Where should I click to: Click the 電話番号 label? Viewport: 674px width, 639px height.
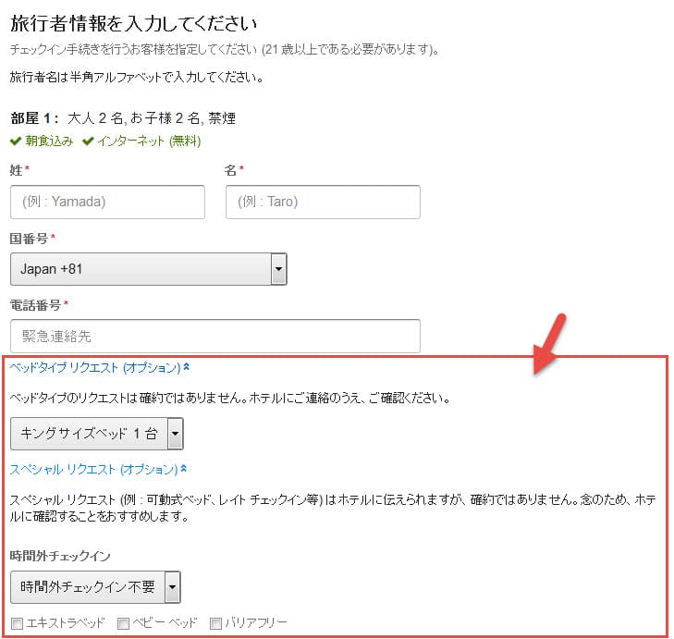pyautogui.click(x=35, y=306)
